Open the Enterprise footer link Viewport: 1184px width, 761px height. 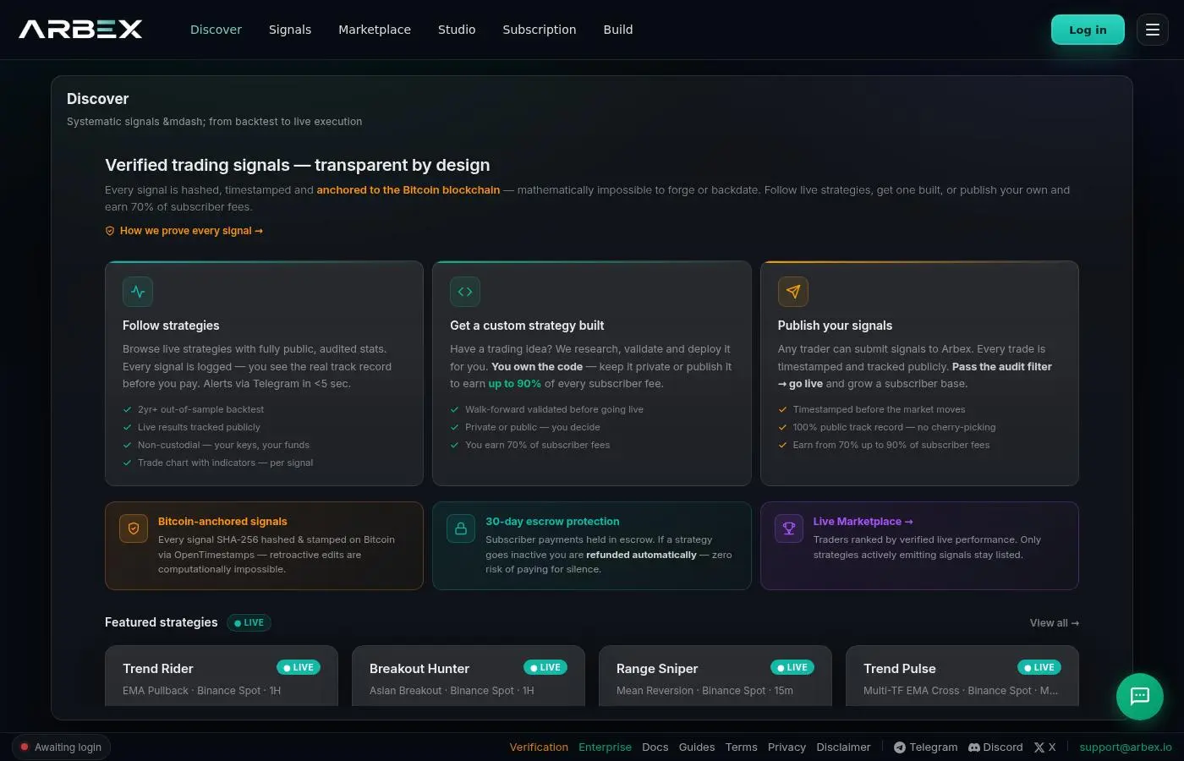coord(605,747)
